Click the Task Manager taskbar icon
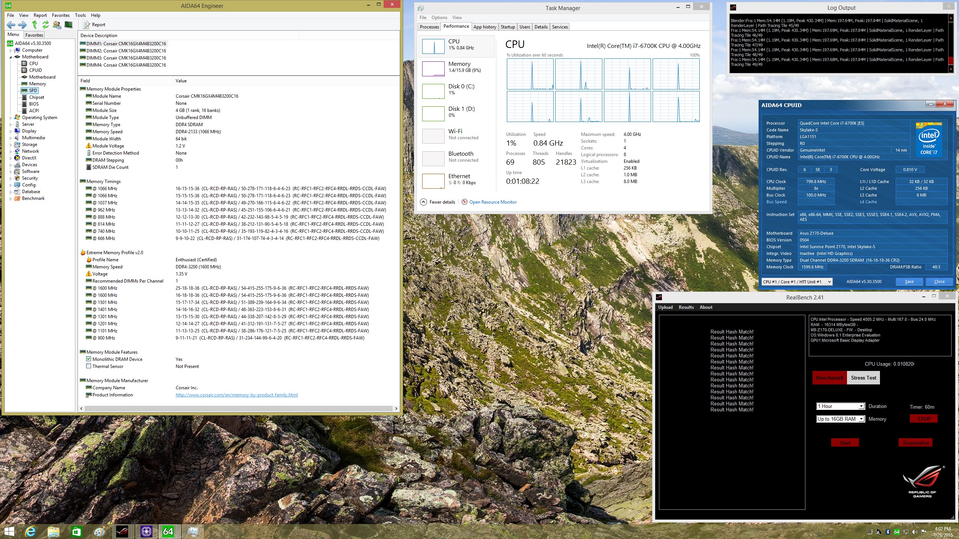959x539 pixels. pos(193,531)
